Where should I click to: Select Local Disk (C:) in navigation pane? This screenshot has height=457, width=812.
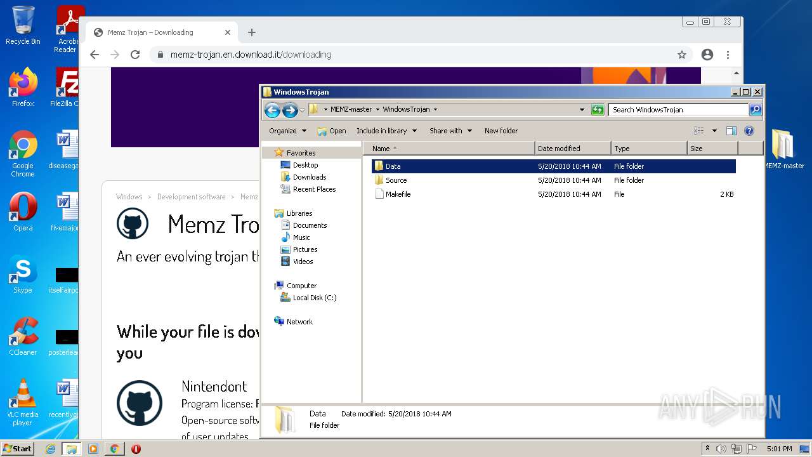(308, 298)
